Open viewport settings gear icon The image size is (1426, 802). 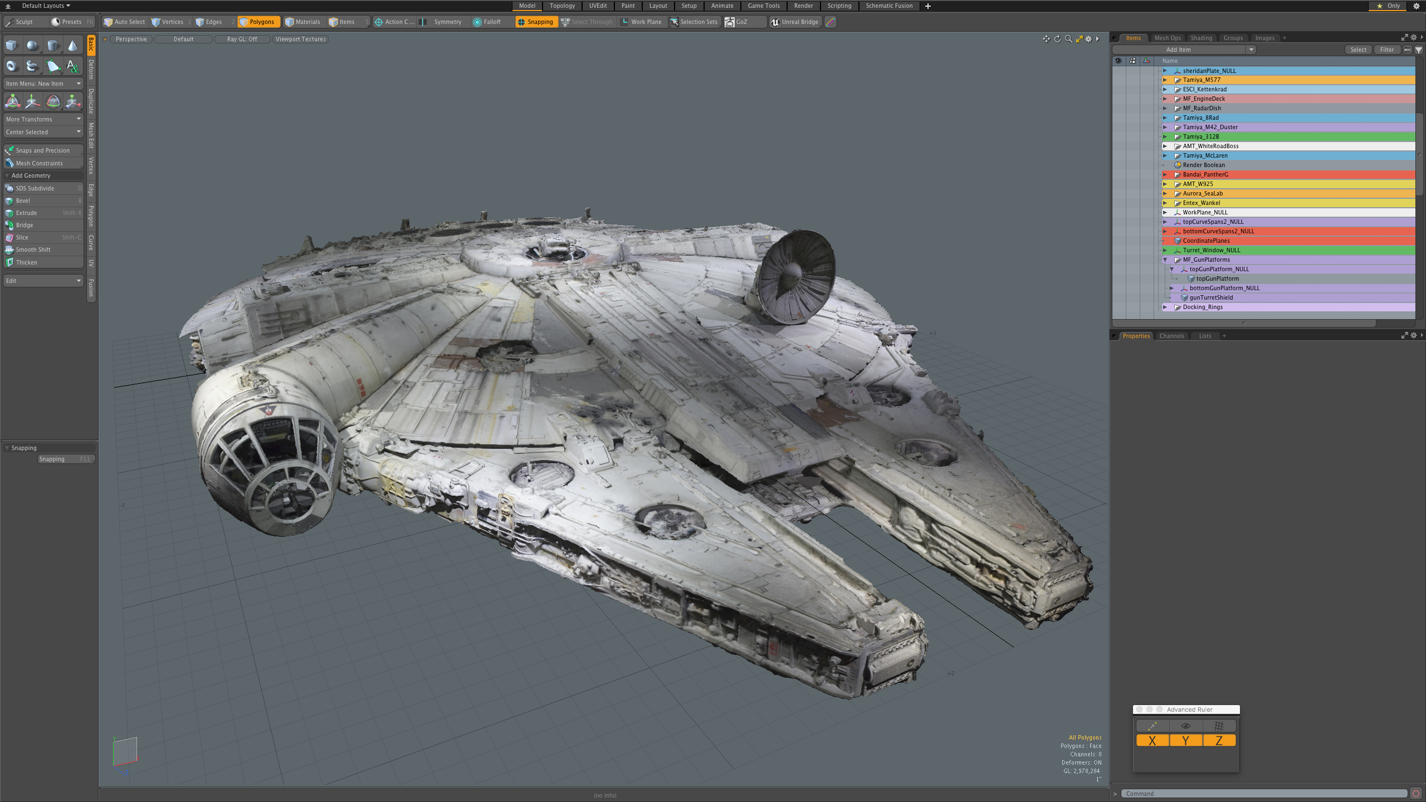[x=1088, y=39]
